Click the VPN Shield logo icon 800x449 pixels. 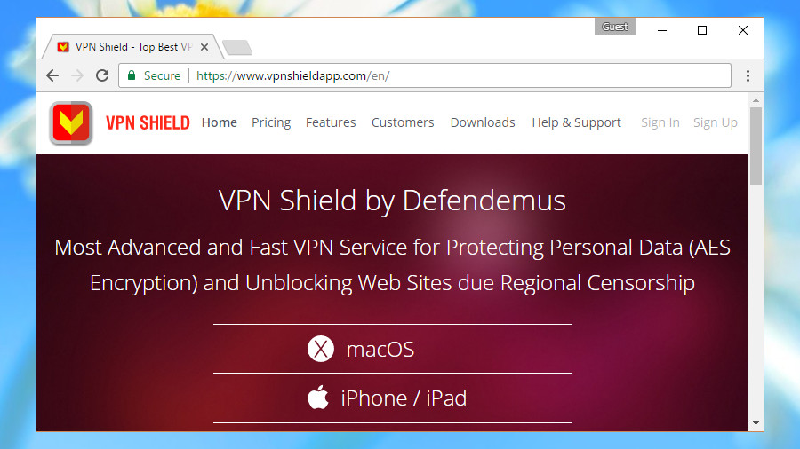coord(71,123)
